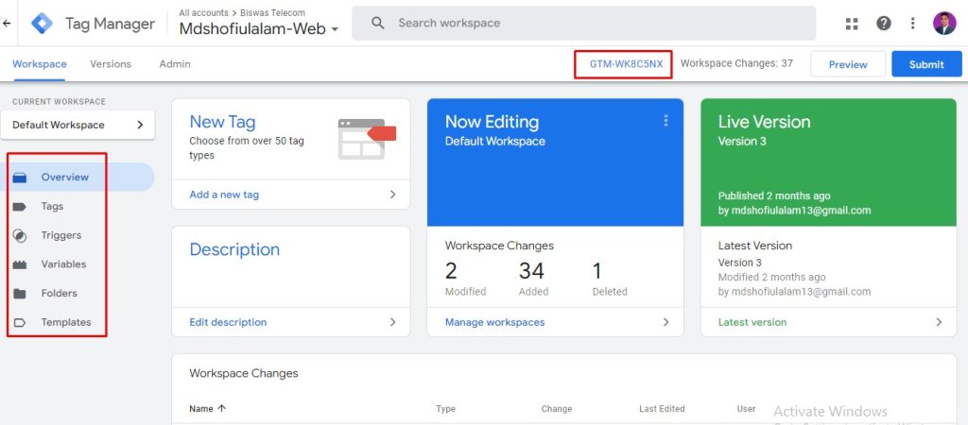Open the help question mark icon
The width and height of the screenshot is (968, 425).
click(x=883, y=24)
